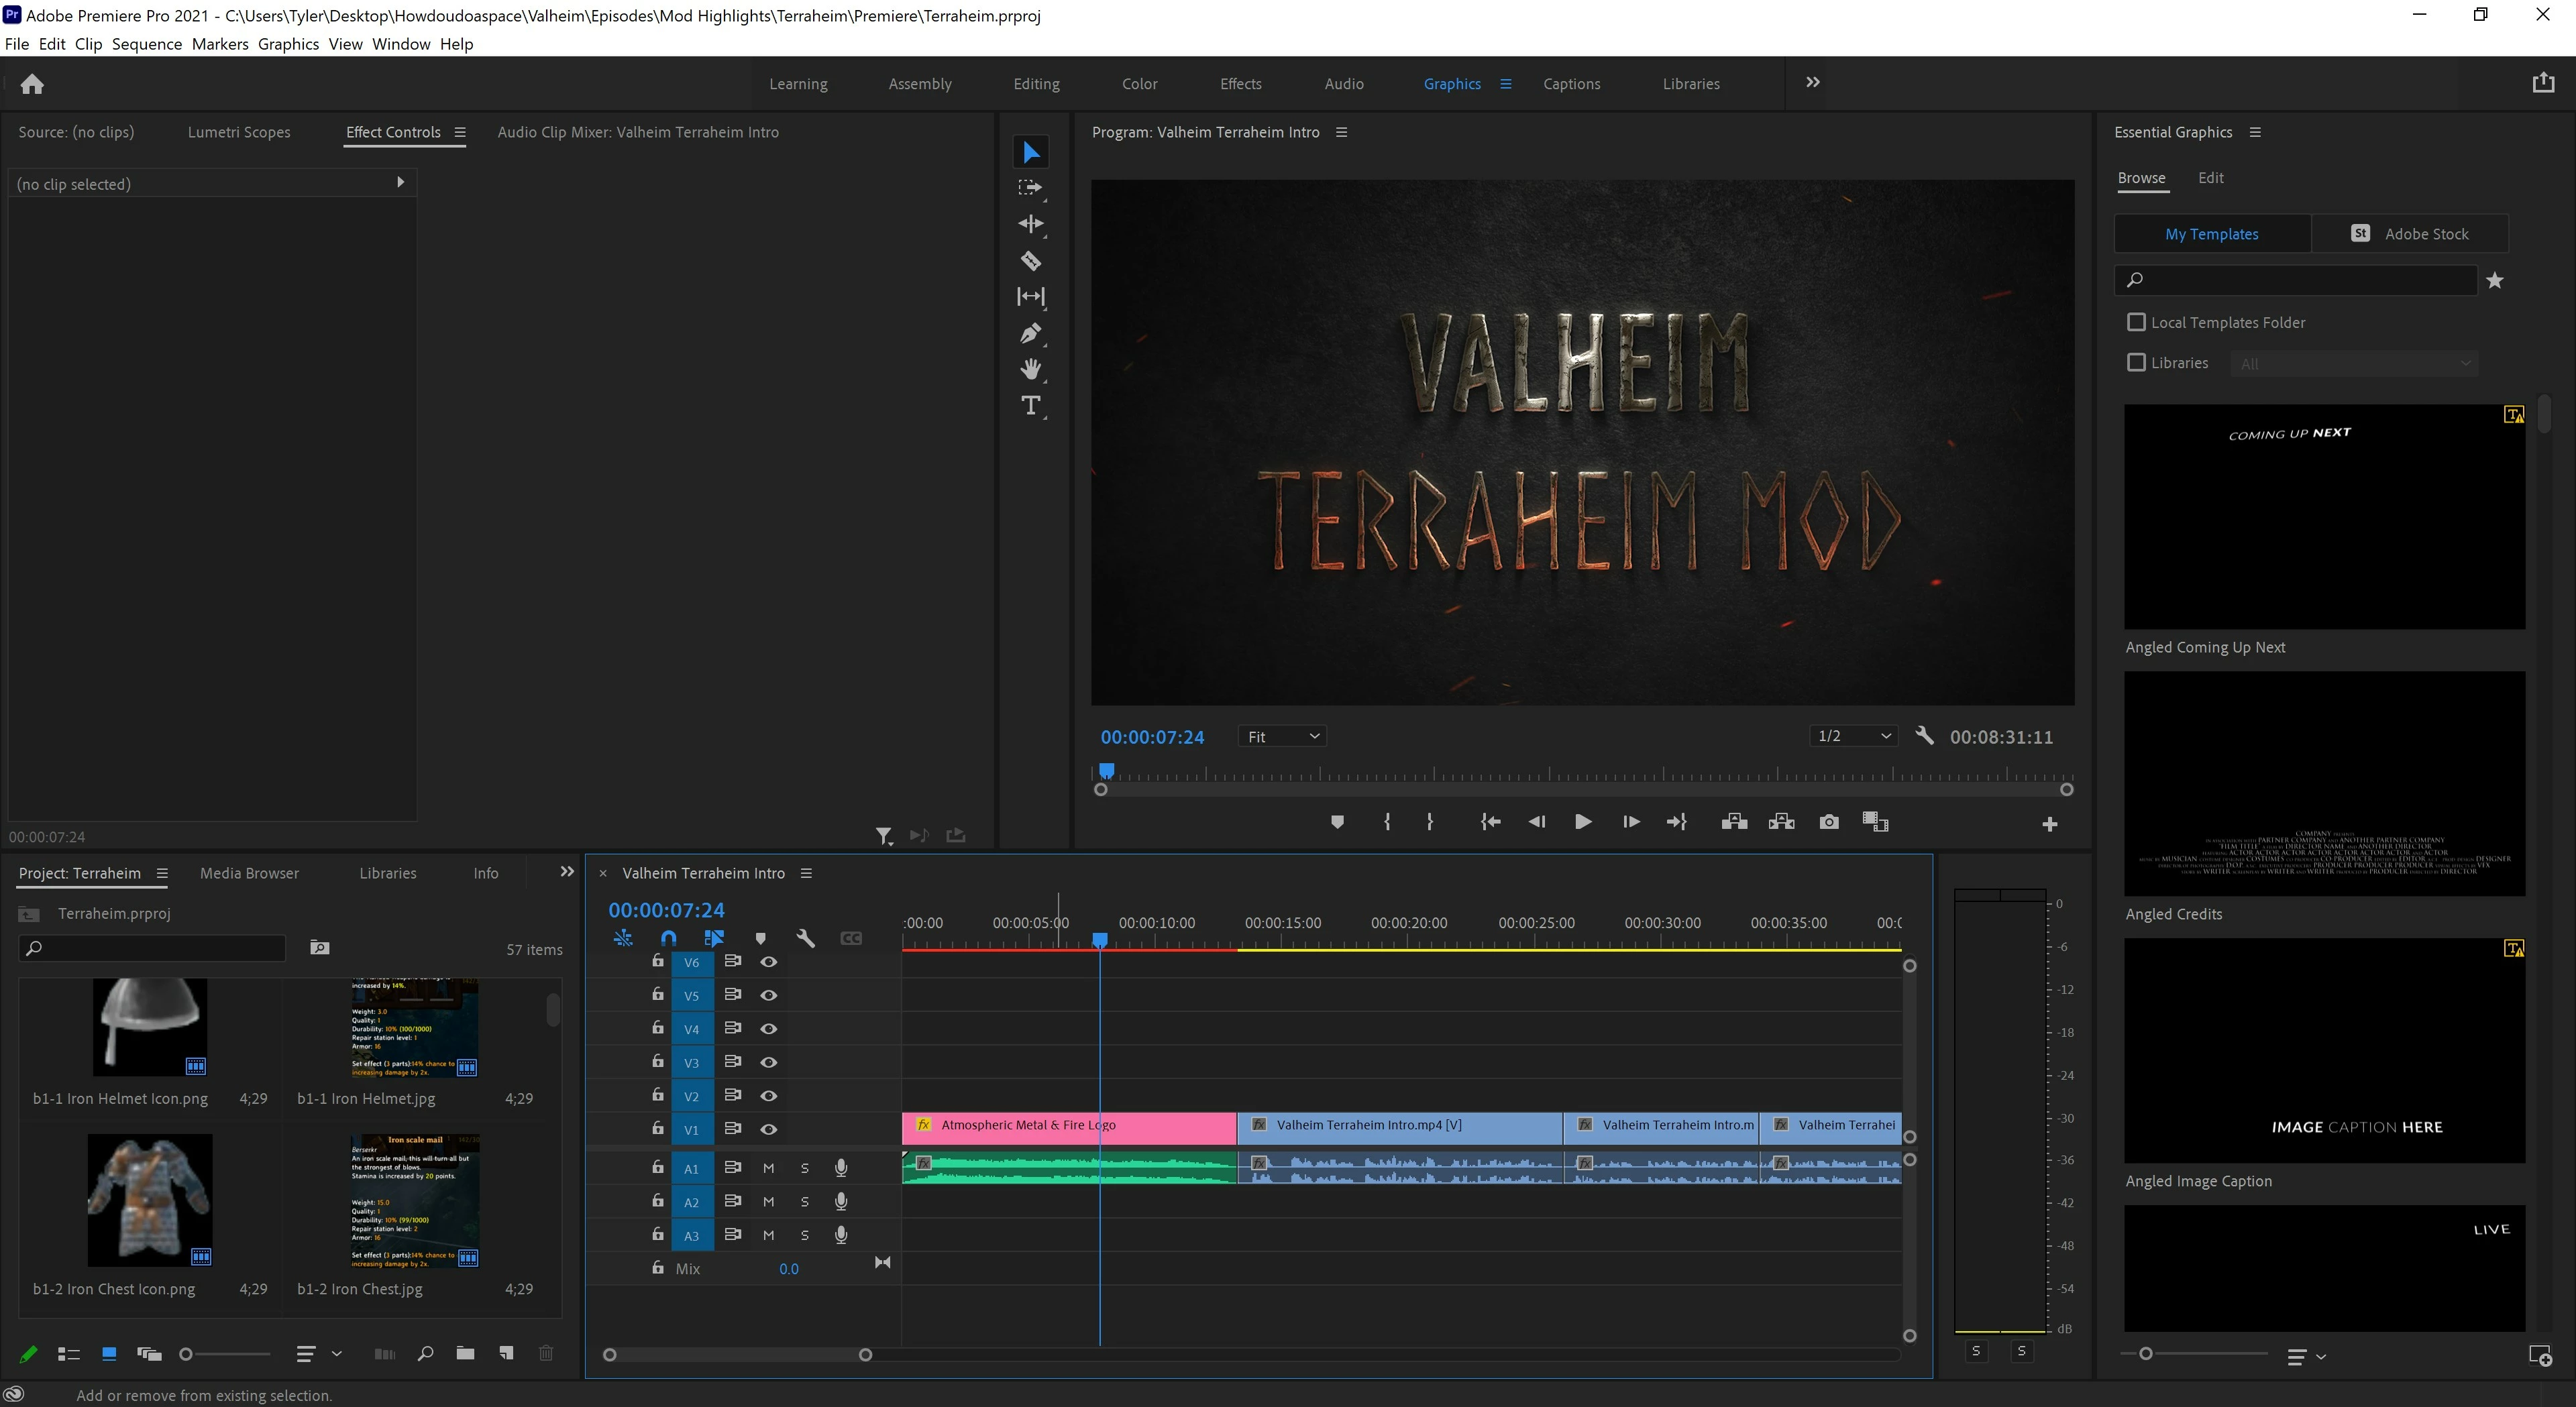Open the Fit zoom level dropdown

(x=1283, y=737)
